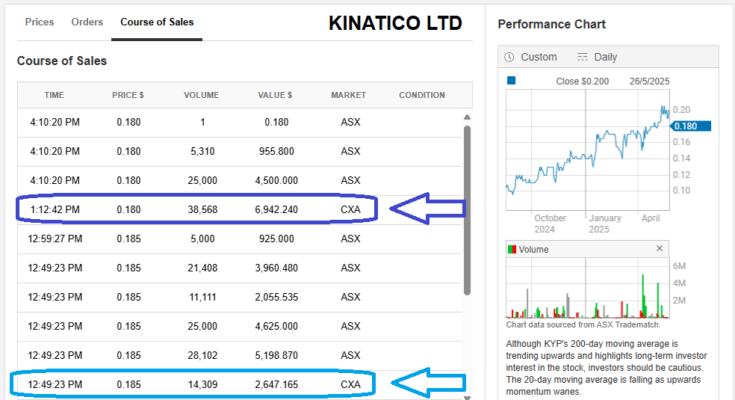Screen dimensions: 735x400
Task: Select the Course of Sales tab
Action: point(157,22)
